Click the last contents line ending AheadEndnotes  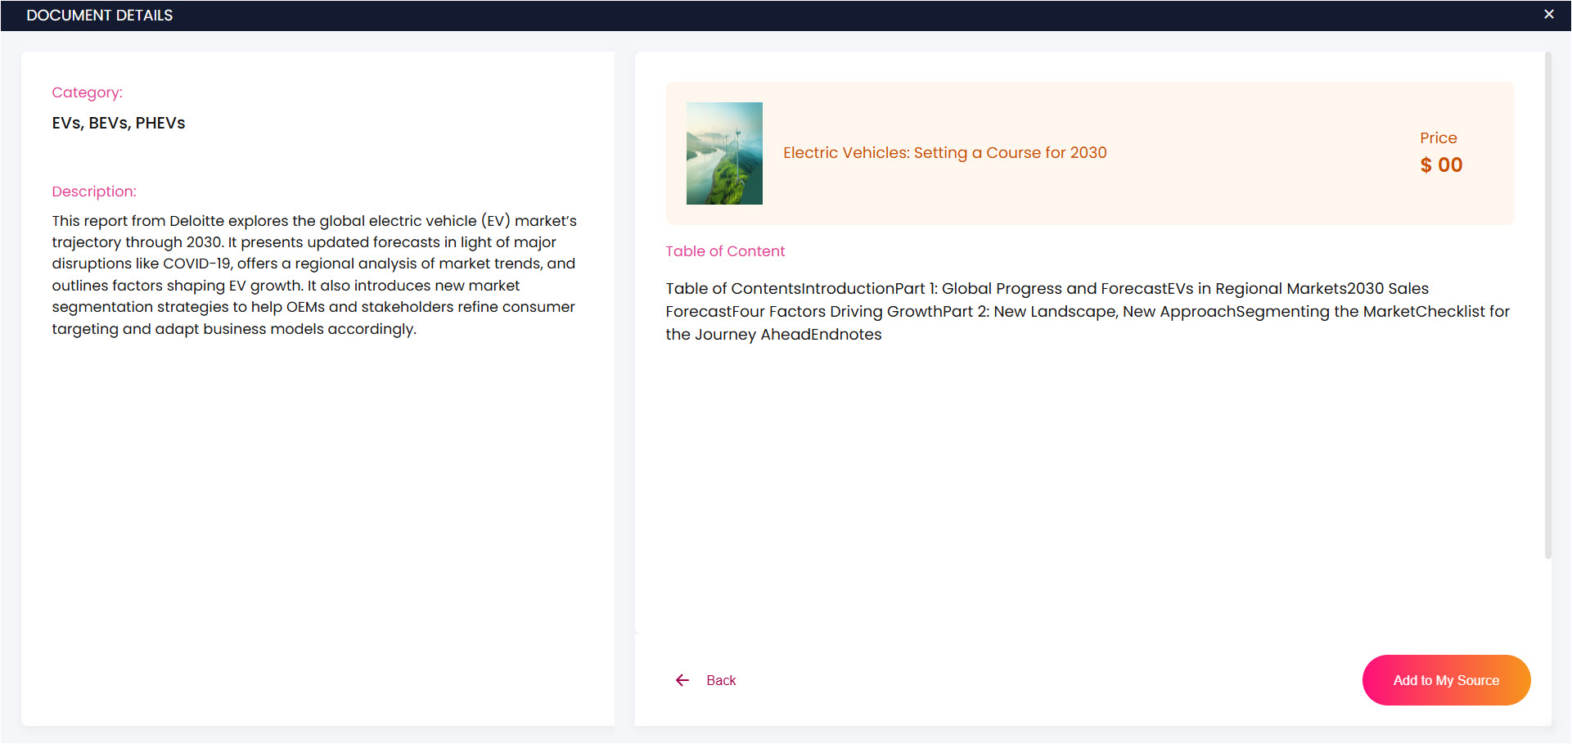773,335
